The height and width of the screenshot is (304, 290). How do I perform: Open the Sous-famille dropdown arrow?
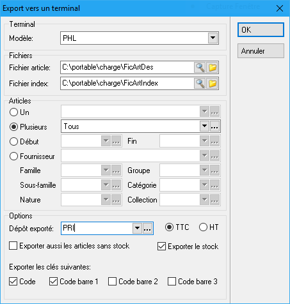click(106, 185)
